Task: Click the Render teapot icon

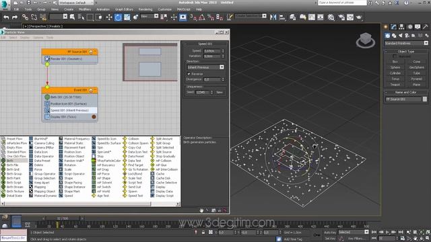Action: (x=359, y=17)
